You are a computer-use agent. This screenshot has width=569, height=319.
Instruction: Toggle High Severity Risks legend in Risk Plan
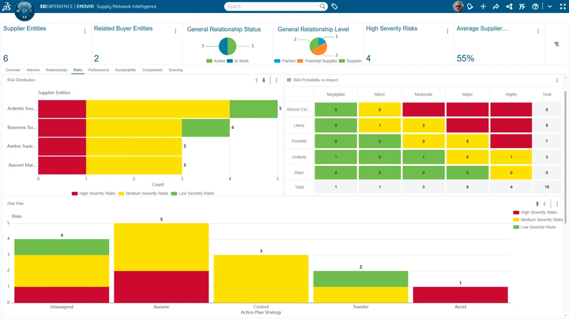[535, 212]
